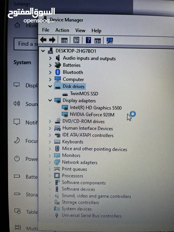The width and height of the screenshot is (174, 232).
Task: Collapse the DESKTOP-2HG7BO1 root node
Action: pyautogui.click(x=43, y=51)
